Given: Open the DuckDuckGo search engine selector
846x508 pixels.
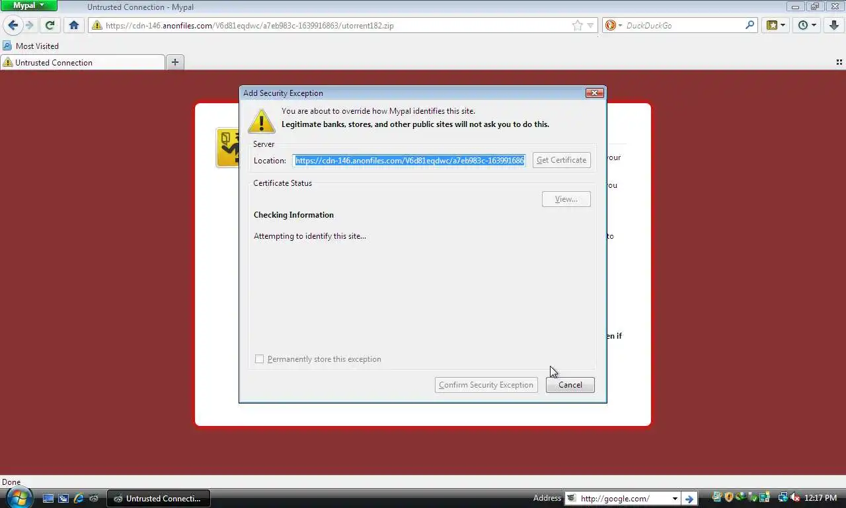Looking at the screenshot, I should (x=614, y=25).
